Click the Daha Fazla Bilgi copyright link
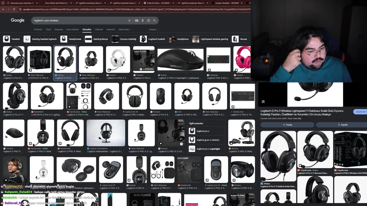Image resolution: width=367 pixels, height=206 pixels. click(294, 118)
